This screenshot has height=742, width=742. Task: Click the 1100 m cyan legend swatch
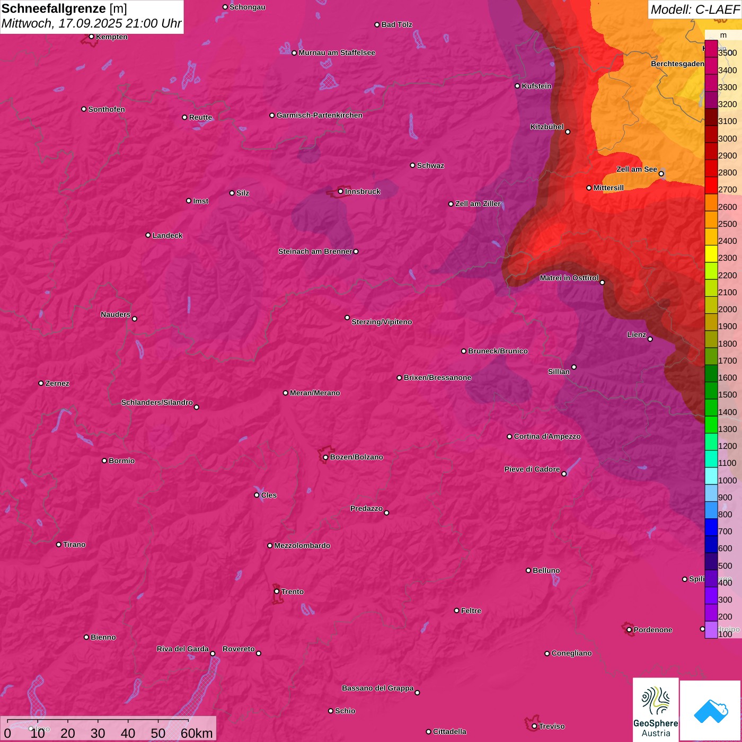coord(711,459)
